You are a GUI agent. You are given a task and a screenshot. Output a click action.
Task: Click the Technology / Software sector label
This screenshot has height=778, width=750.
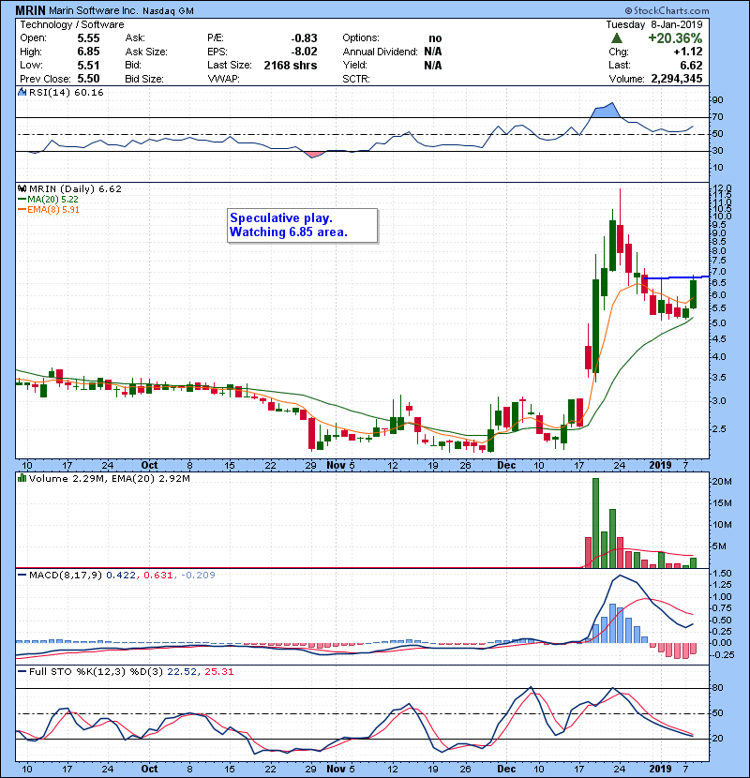coord(72,24)
